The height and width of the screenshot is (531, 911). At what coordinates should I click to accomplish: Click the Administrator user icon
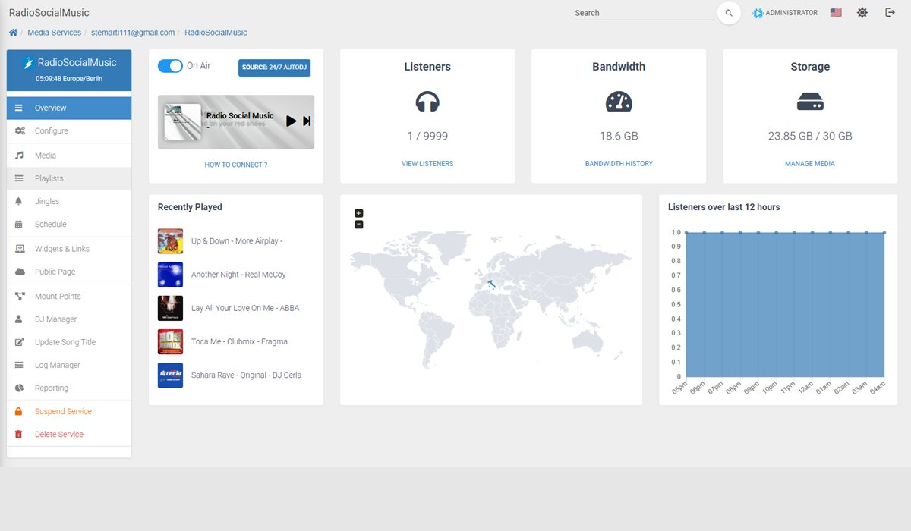(x=758, y=13)
